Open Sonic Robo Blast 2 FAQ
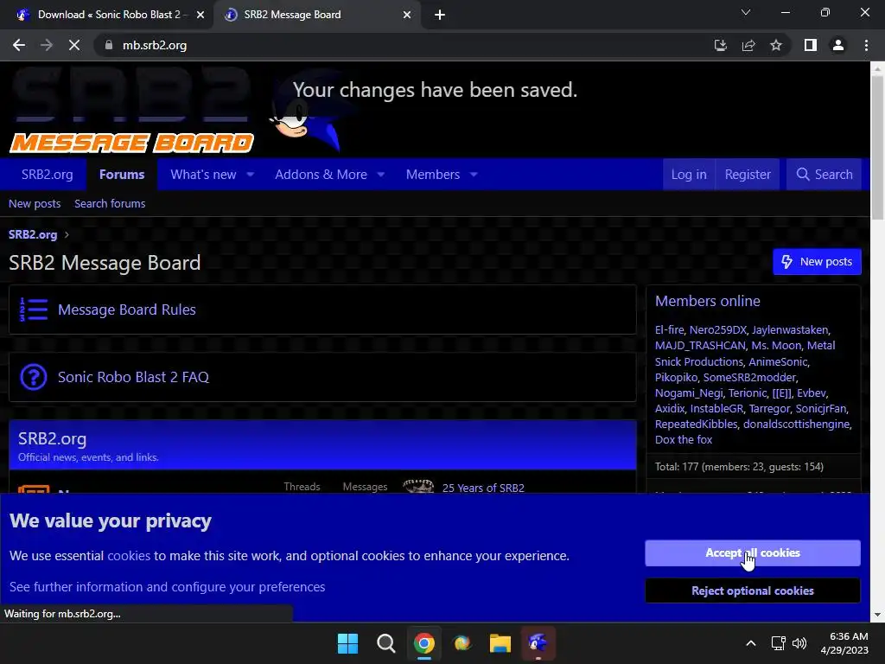This screenshot has height=664, width=885. pos(134,377)
